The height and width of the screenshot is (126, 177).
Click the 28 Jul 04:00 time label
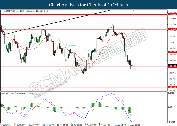pyautogui.click(x=62, y=125)
